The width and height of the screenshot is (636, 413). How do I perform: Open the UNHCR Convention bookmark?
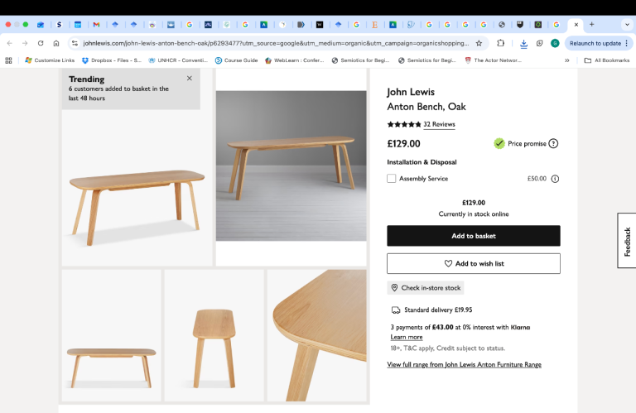(178, 60)
